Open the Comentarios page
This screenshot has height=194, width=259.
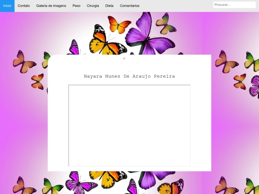tap(129, 6)
